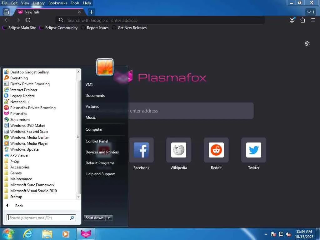Viewport: 320px width, 240px height.
Task: Open Help and Support
Action: pyautogui.click(x=100, y=174)
